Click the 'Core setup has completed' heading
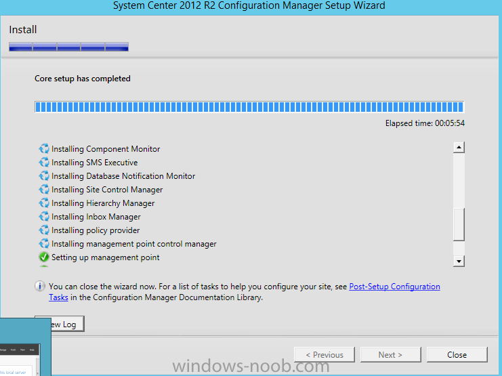Image resolution: width=502 pixels, height=376 pixels. (82, 79)
